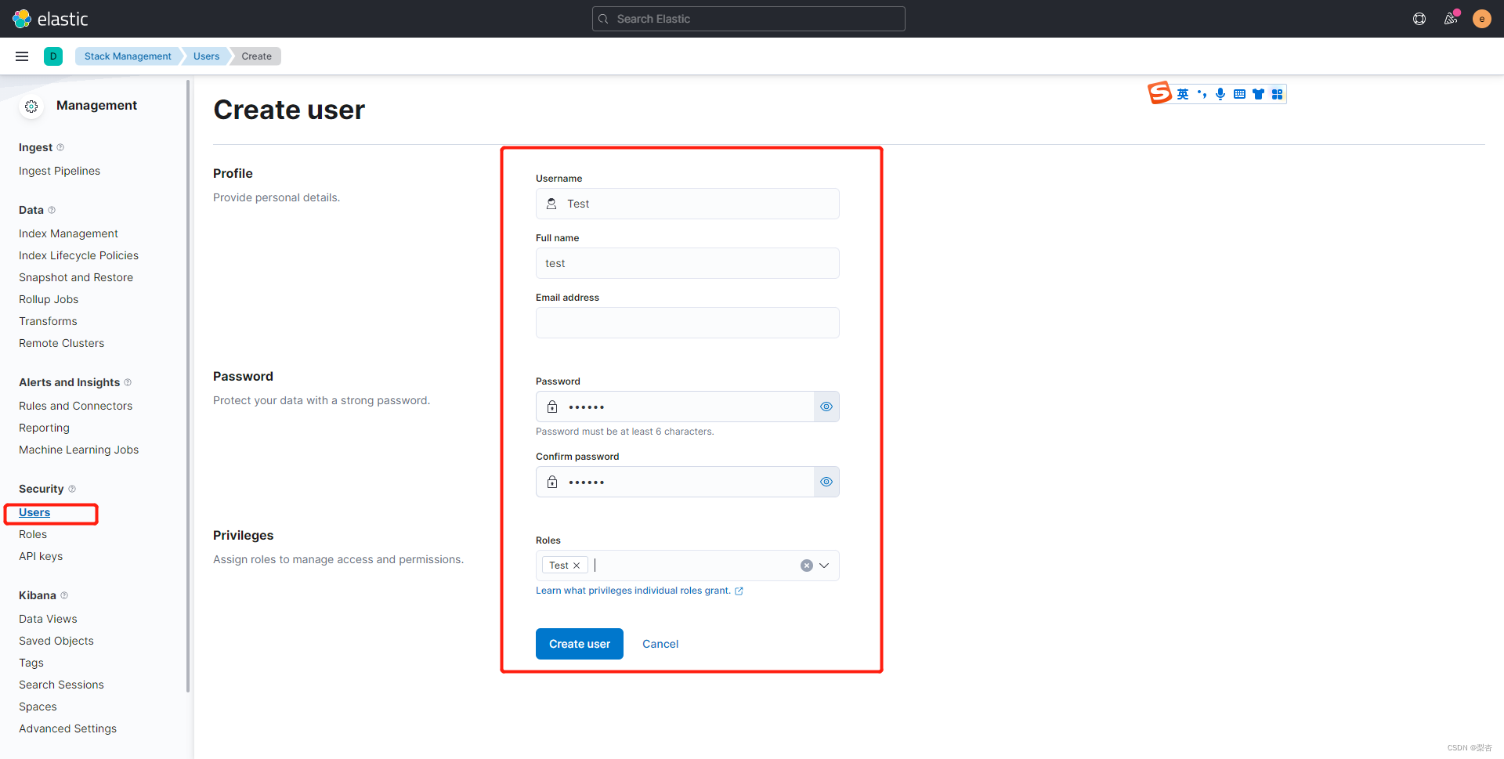Go to Stack Management breadcrumb
The height and width of the screenshot is (759, 1504).
[x=128, y=56]
